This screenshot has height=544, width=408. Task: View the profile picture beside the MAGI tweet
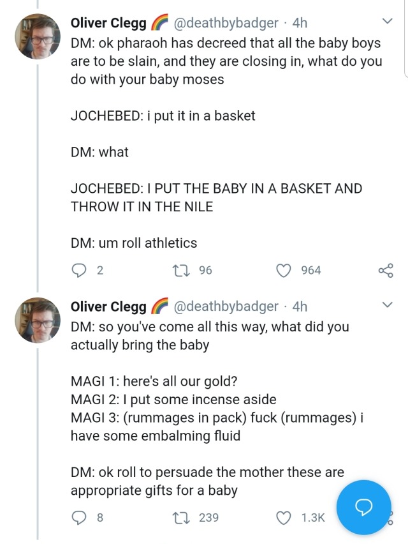[x=38, y=321]
